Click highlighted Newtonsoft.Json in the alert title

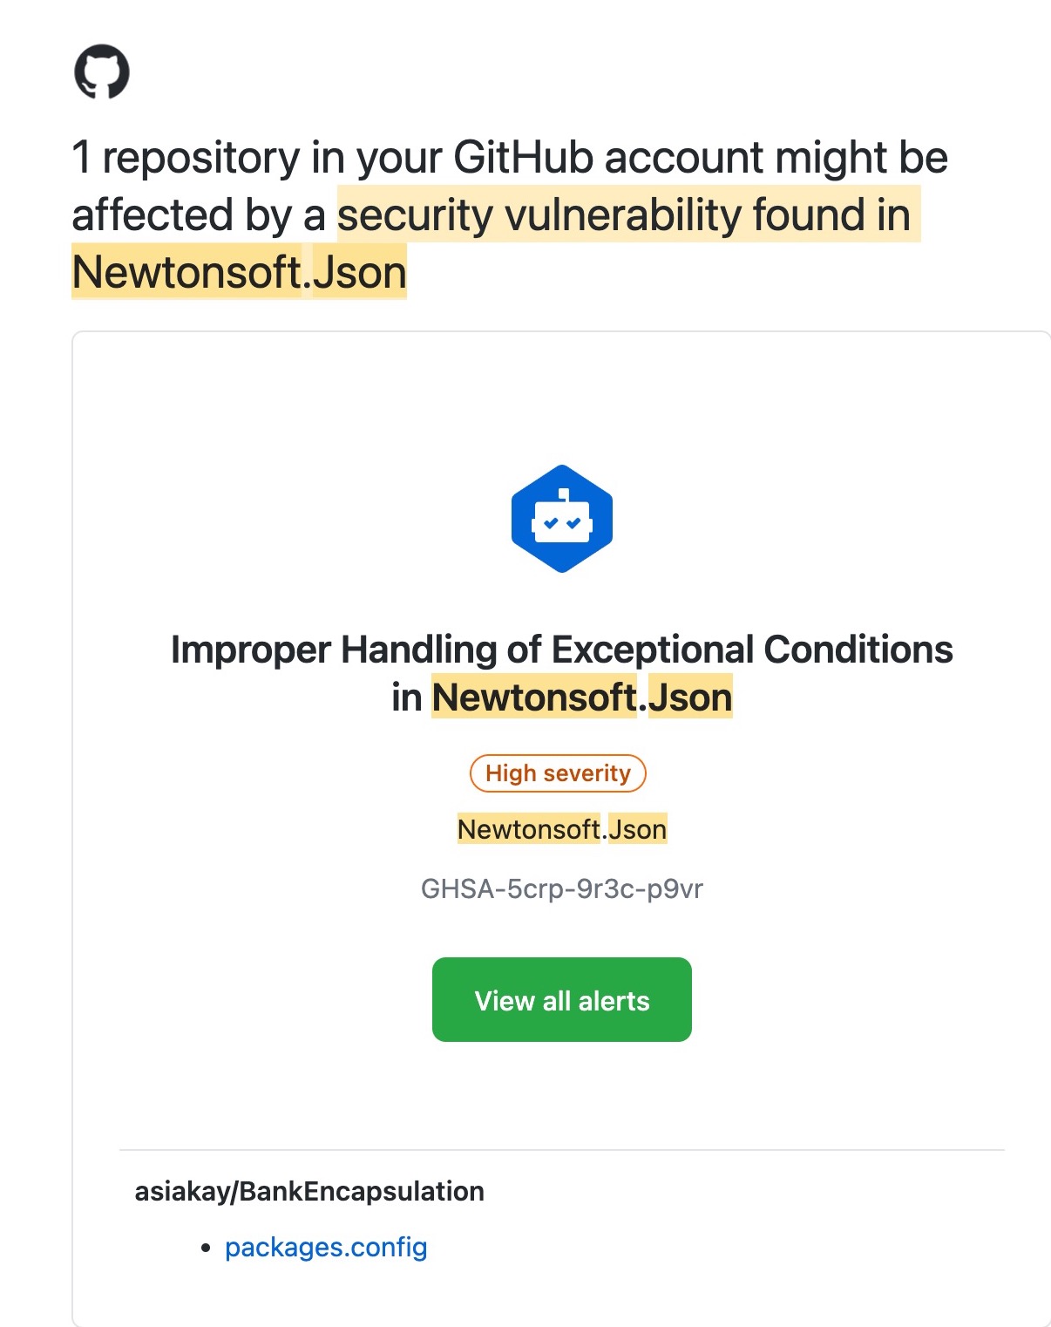582,698
